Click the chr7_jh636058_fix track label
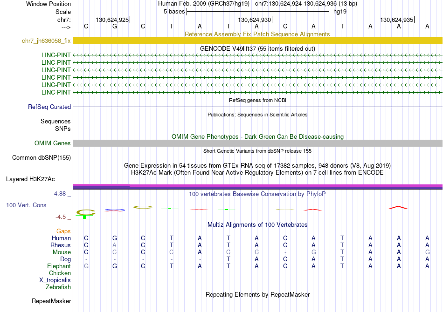Screen dimensions: 443x312 [46, 41]
